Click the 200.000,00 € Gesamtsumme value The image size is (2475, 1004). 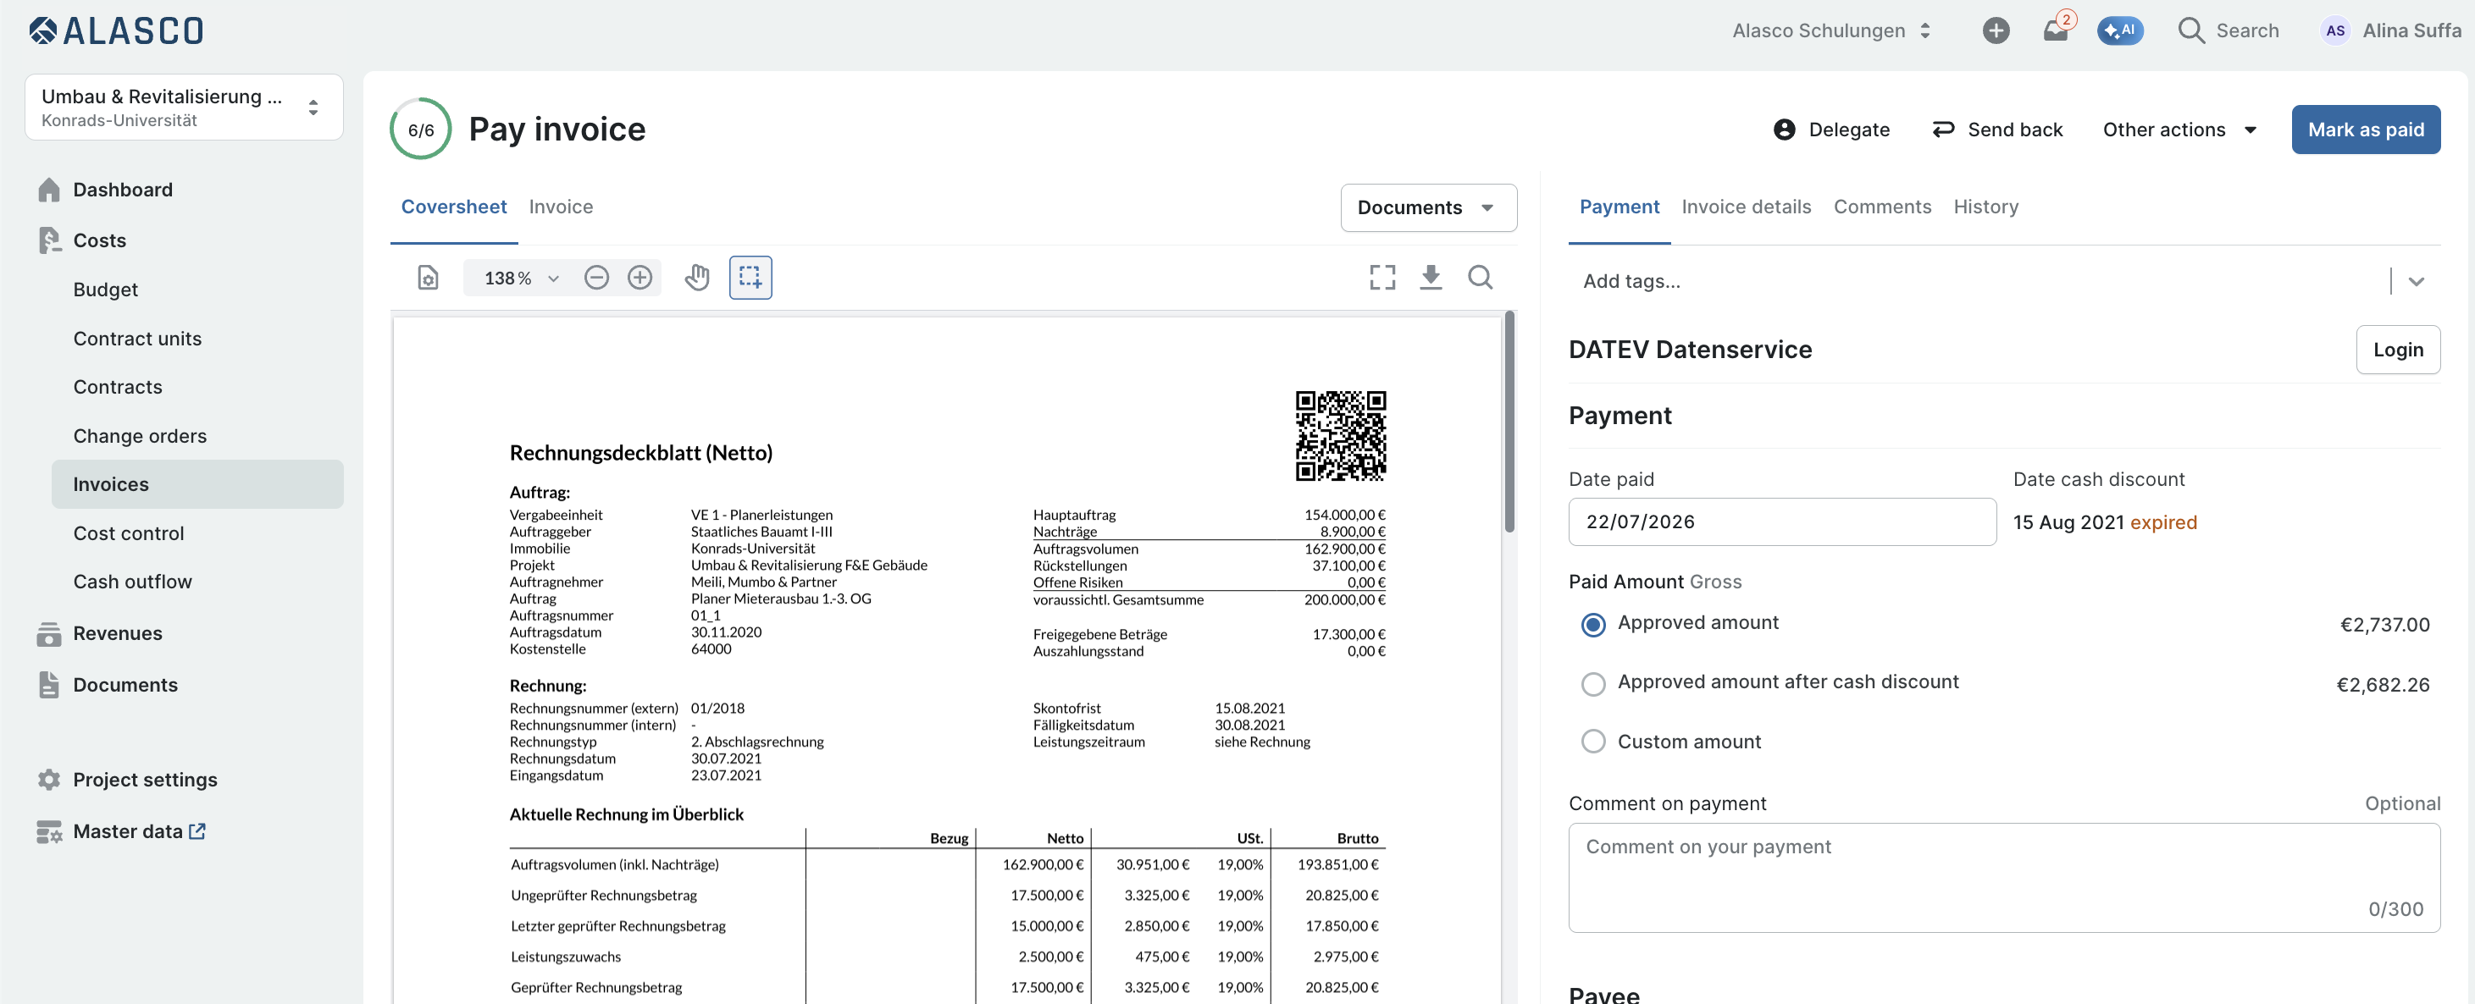click(1344, 600)
